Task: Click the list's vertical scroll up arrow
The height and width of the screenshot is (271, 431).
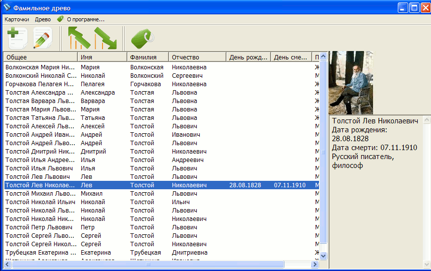Action: [323, 56]
